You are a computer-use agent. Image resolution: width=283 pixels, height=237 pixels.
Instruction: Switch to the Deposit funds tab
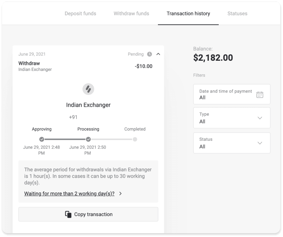pyautogui.click(x=80, y=14)
